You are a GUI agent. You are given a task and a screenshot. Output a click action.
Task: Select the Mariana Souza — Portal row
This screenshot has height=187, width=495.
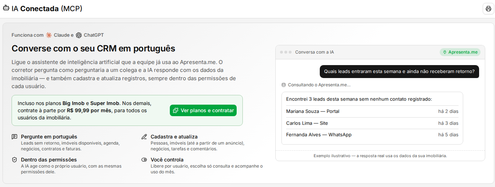(372, 111)
